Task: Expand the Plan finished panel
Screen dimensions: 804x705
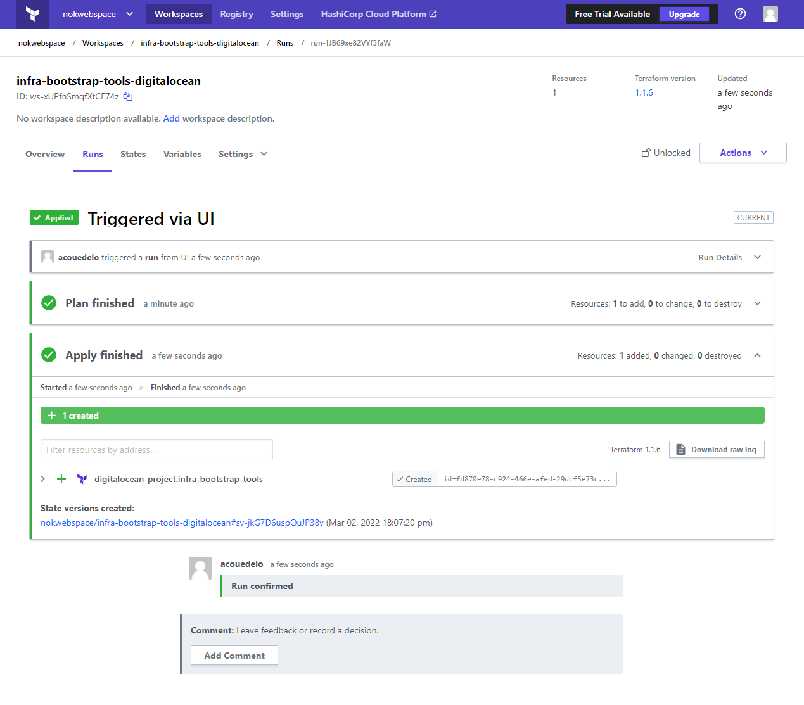Action: (x=757, y=303)
